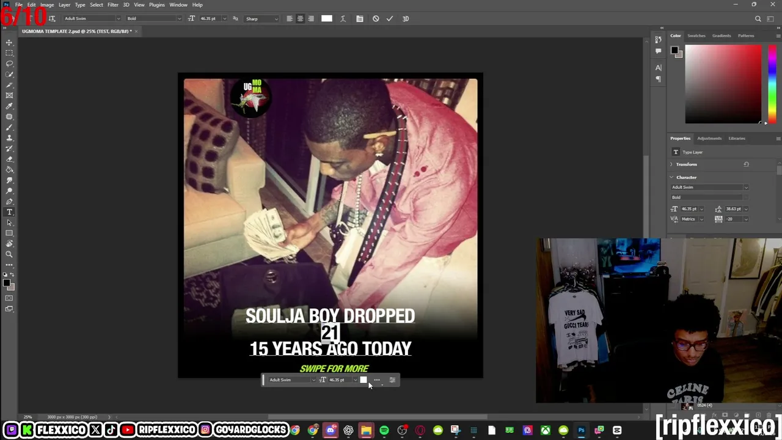Open the collapsed Comments panel icon
Viewport: 782px width, 440px height.
pos(658,51)
